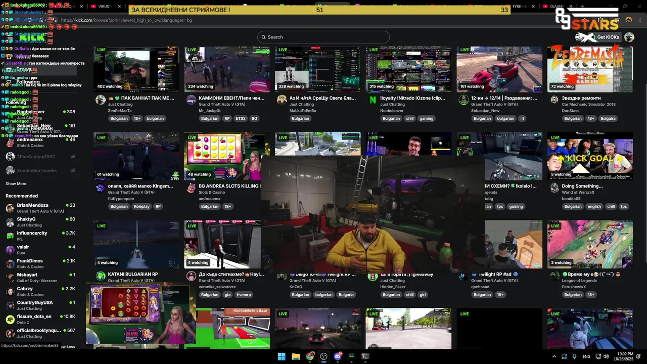The image size is (647, 364).
Task: Select offline channel 2PacGaming1992
Action: 40,157
